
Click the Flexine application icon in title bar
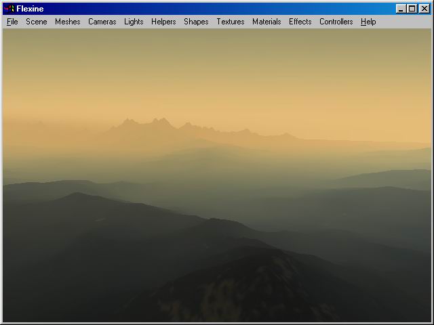click(9, 9)
